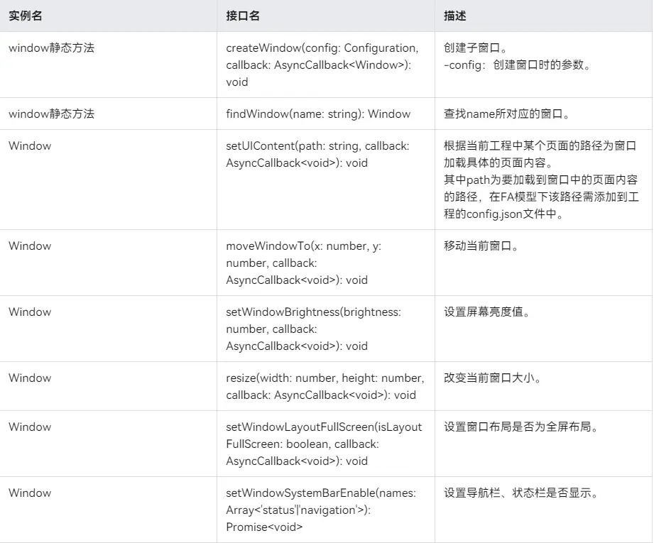Click Window in the moveWindowTo row
Viewport: 654px width, 543px height.
[30, 246]
